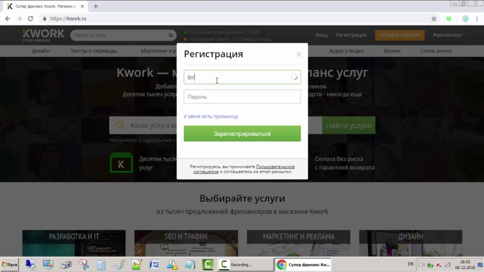Image resolution: width=484 pixels, height=272 pixels.
Task: Close the Kwork browser tab
Action: point(82,6)
